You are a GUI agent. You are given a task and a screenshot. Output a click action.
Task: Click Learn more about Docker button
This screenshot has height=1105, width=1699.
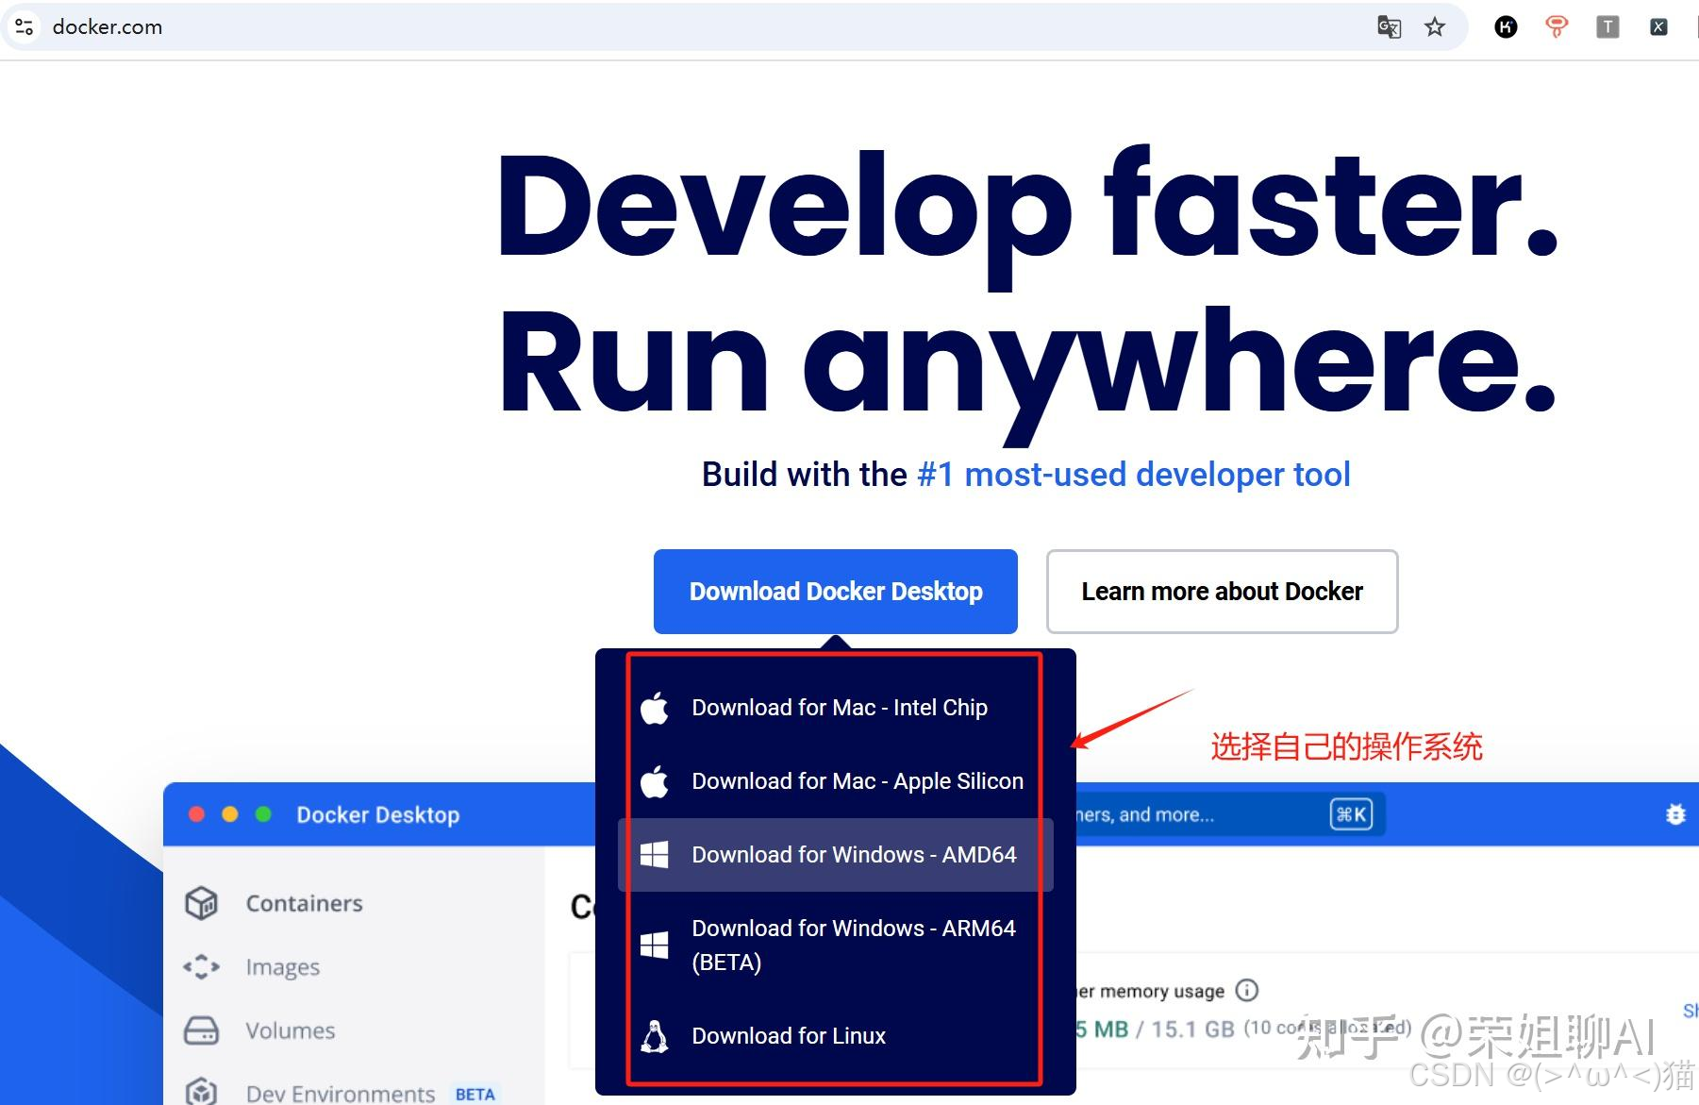coord(1222,592)
